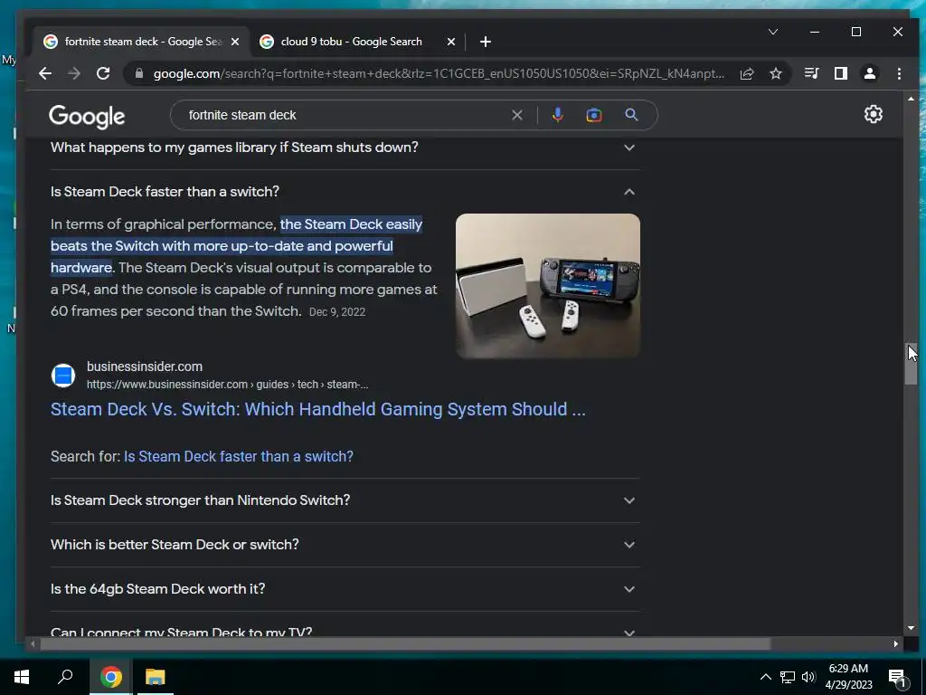This screenshot has width=926, height=695.
Task: Click the Dec 9, 2022 date text
Action: click(337, 312)
